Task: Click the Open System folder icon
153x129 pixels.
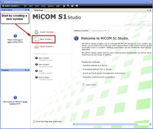Action: tap(36, 46)
